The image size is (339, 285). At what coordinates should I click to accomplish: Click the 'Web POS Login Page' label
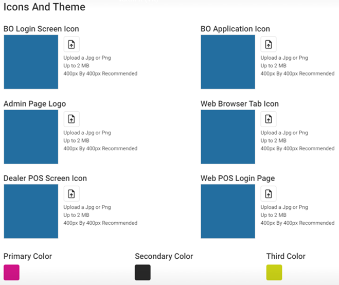click(238, 179)
